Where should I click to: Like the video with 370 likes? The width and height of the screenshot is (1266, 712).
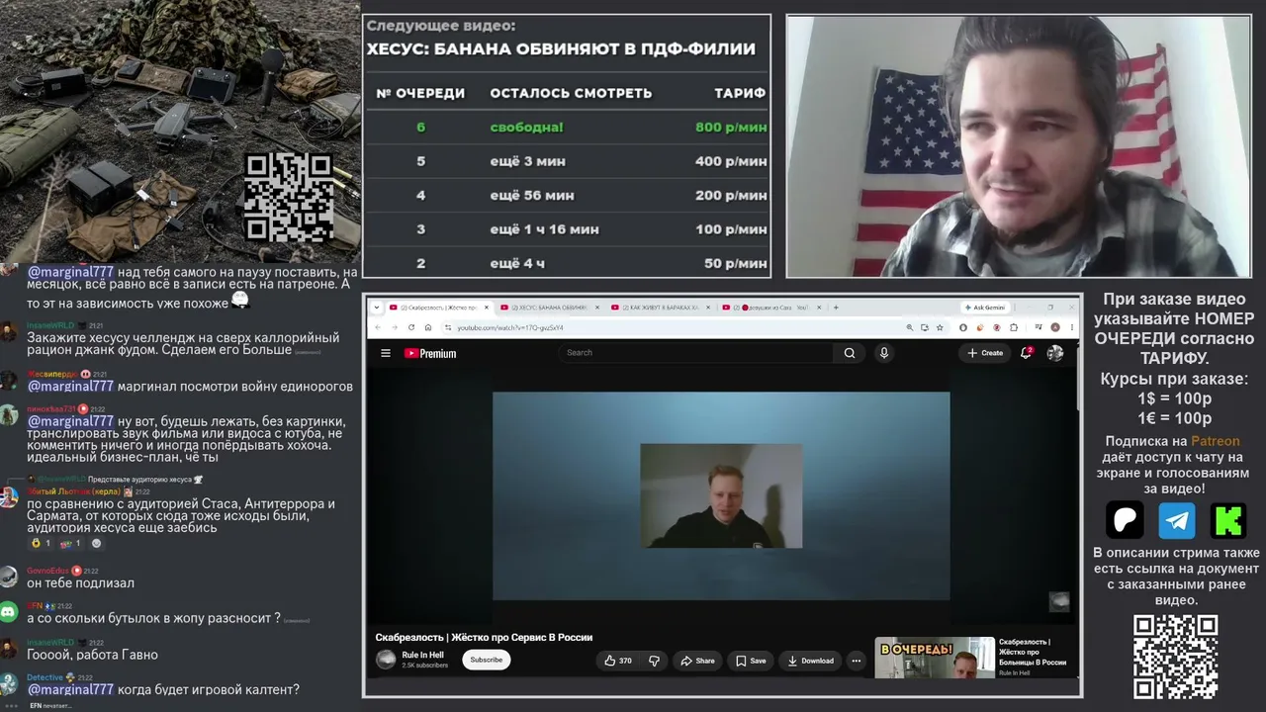pos(618,661)
